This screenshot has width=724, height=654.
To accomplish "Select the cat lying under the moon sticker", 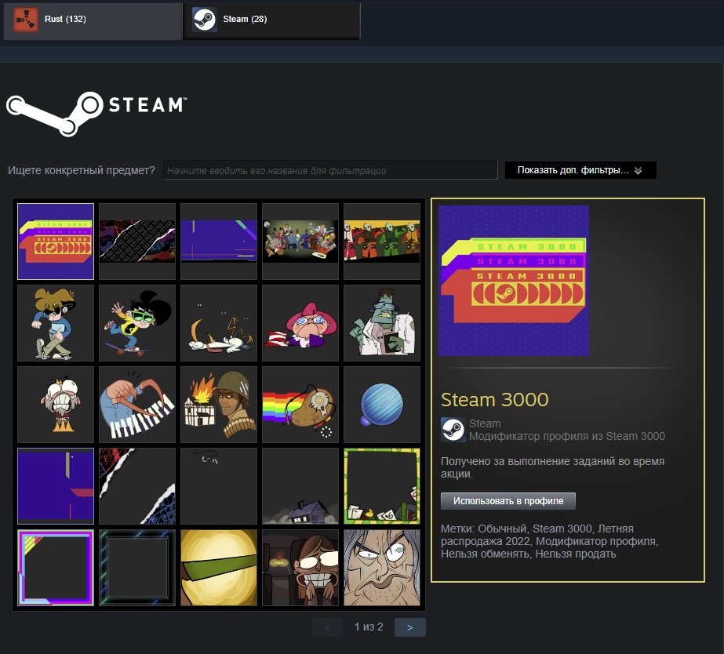I will (219, 323).
